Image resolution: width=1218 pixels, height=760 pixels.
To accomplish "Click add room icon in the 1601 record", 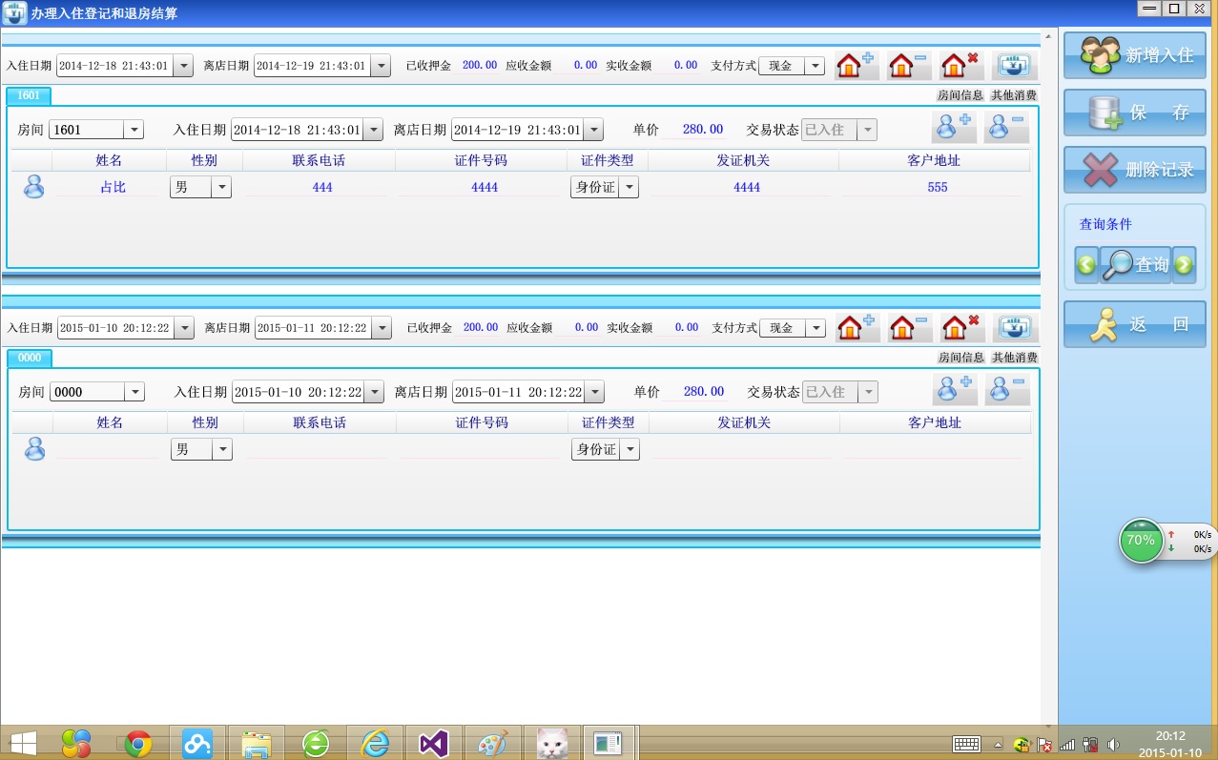I will (x=856, y=66).
